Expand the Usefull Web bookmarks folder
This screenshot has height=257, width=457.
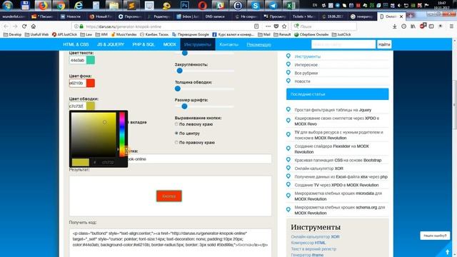pyautogui.click(x=36, y=34)
